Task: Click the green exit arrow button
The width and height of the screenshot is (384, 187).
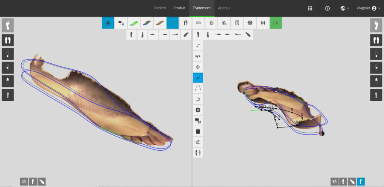Action: [276, 23]
